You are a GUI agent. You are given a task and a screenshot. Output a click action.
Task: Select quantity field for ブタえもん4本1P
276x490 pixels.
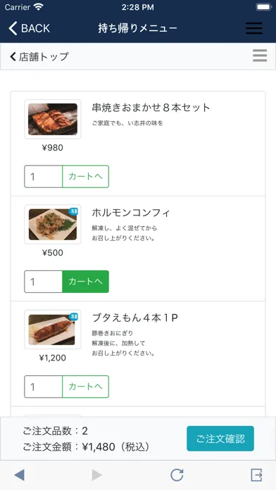click(43, 387)
